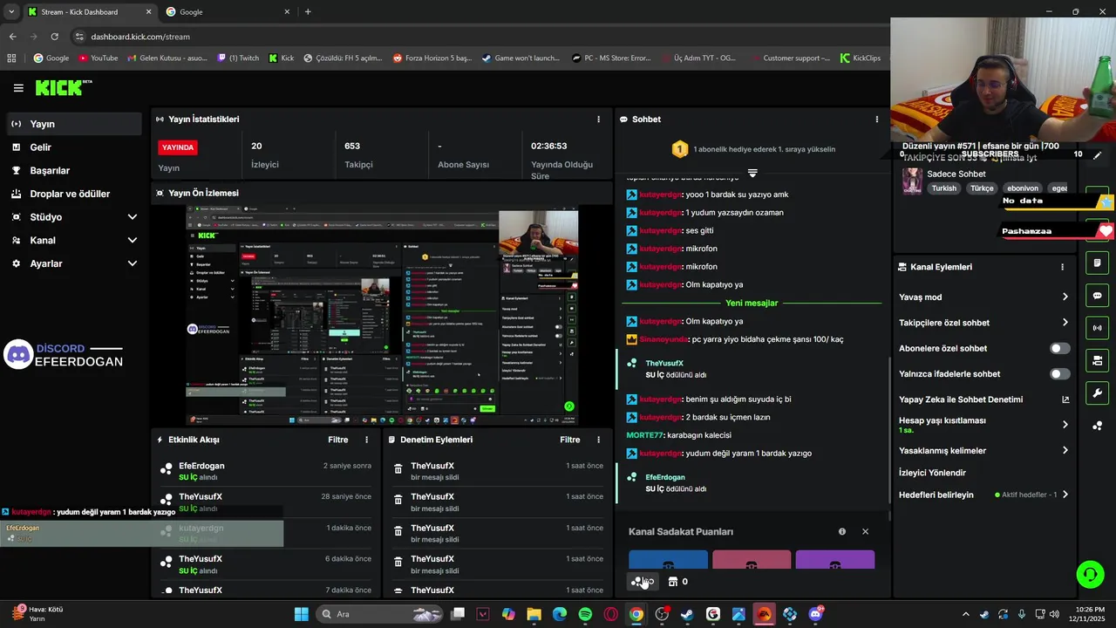
Task: Open the Denetim Eylemleri three-dot menu
Action: [x=598, y=440]
